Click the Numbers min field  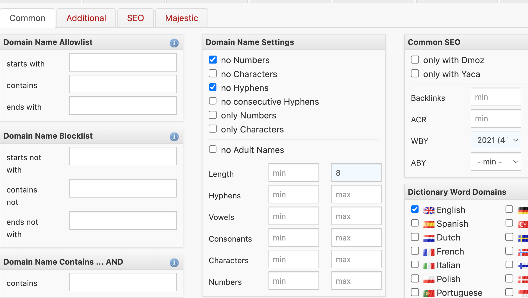point(294,281)
